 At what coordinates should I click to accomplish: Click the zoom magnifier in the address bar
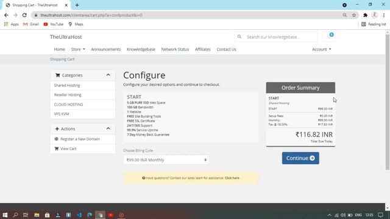(345, 15)
